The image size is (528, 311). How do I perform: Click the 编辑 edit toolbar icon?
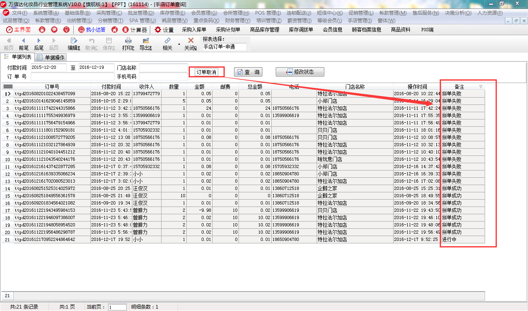[x=74, y=44]
